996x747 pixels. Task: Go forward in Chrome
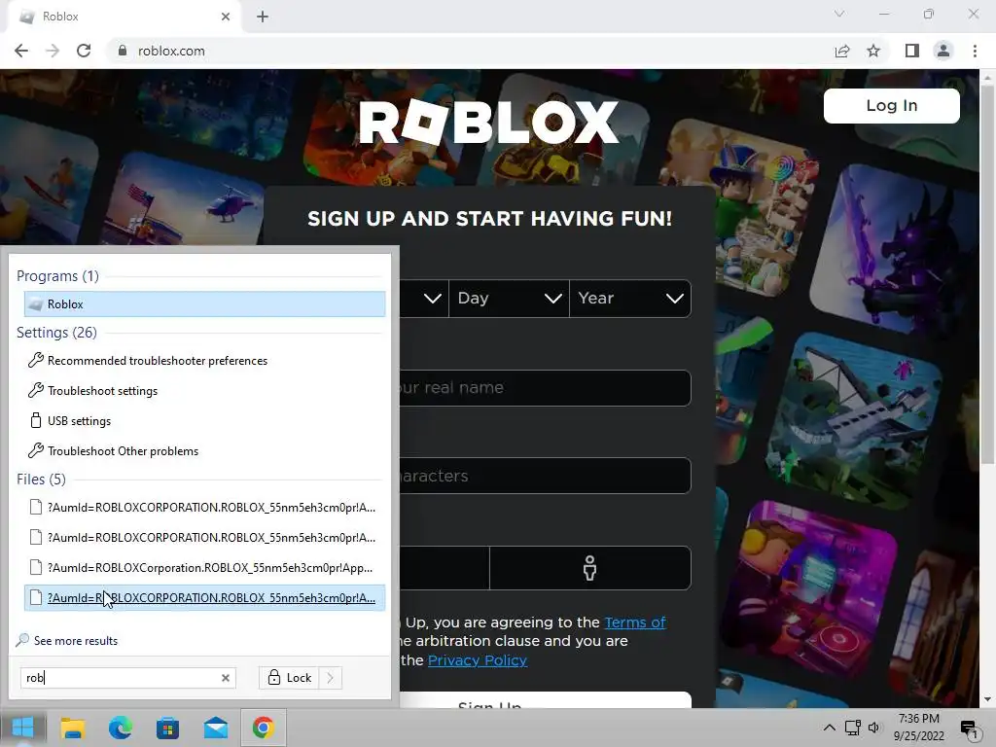[53, 51]
